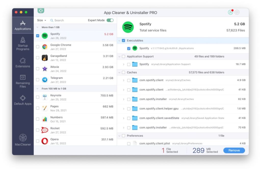
Task: Open the Default Apps section
Action: pyautogui.click(x=22, y=99)
